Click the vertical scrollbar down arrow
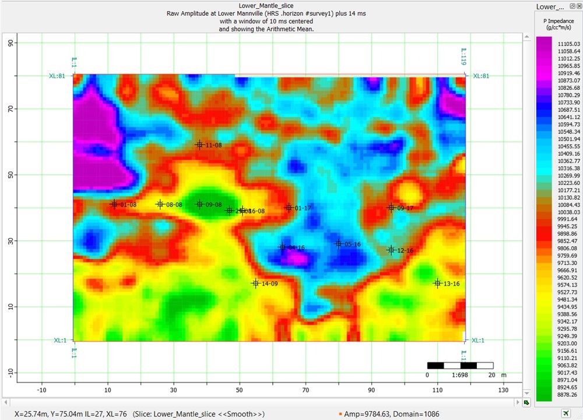The height and width of the screenshot is (420, 583). (x=526, y=393)
